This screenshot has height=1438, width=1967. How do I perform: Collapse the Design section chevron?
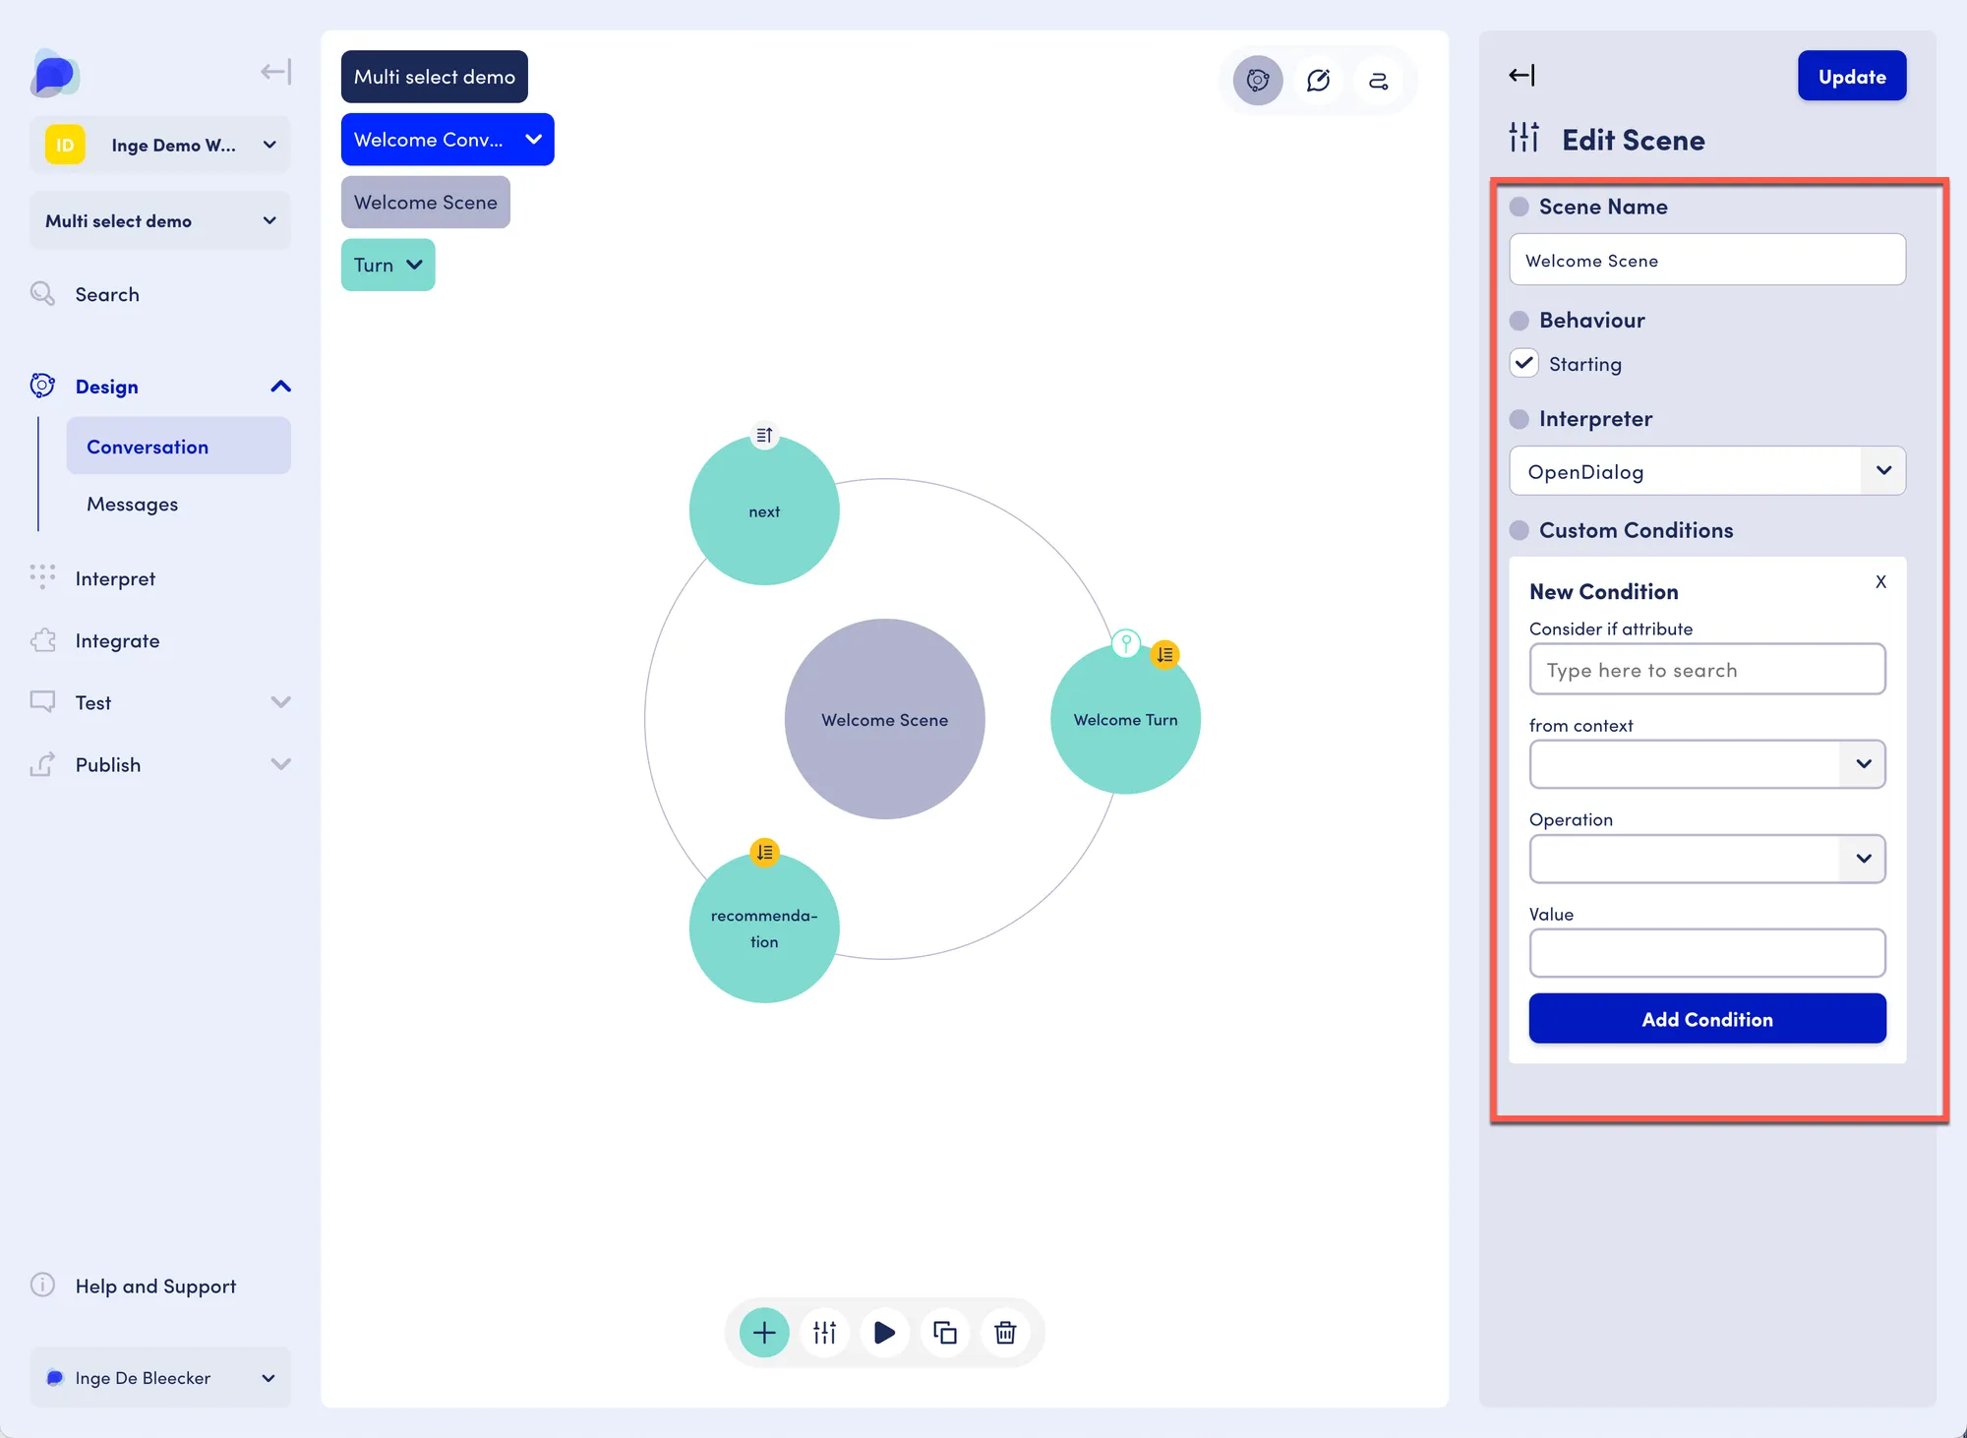point(280,387)
